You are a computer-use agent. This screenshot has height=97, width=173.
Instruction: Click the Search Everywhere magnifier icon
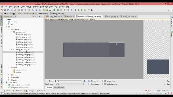[x=168, y=10]
